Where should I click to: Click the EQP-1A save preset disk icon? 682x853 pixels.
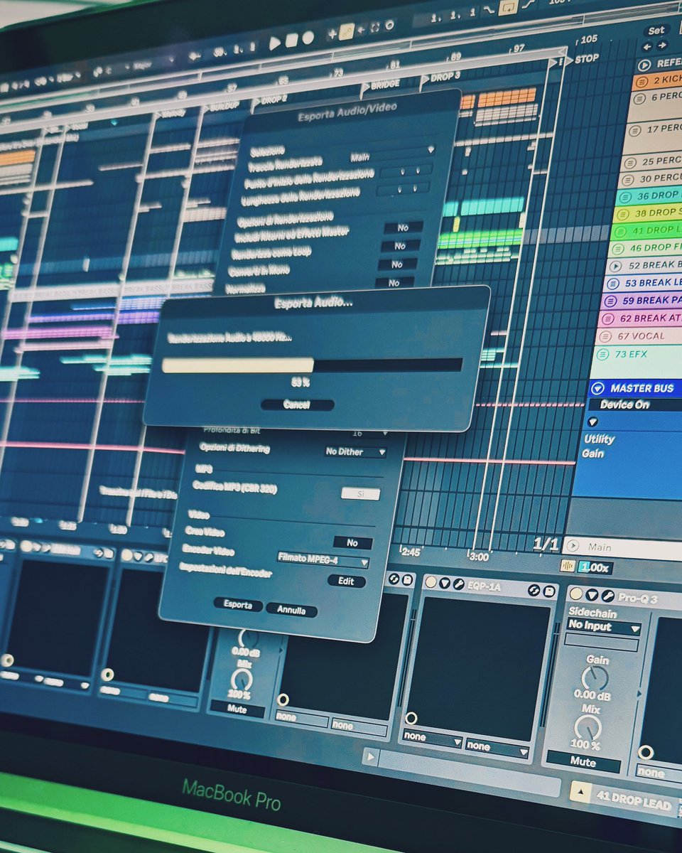pyautogui.click(x=549, y=591)
